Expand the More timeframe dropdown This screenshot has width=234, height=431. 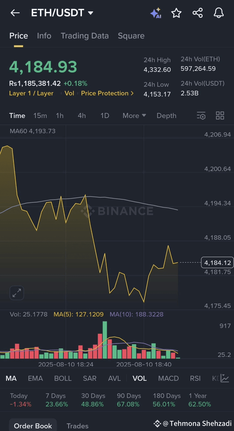pos(134,116)
